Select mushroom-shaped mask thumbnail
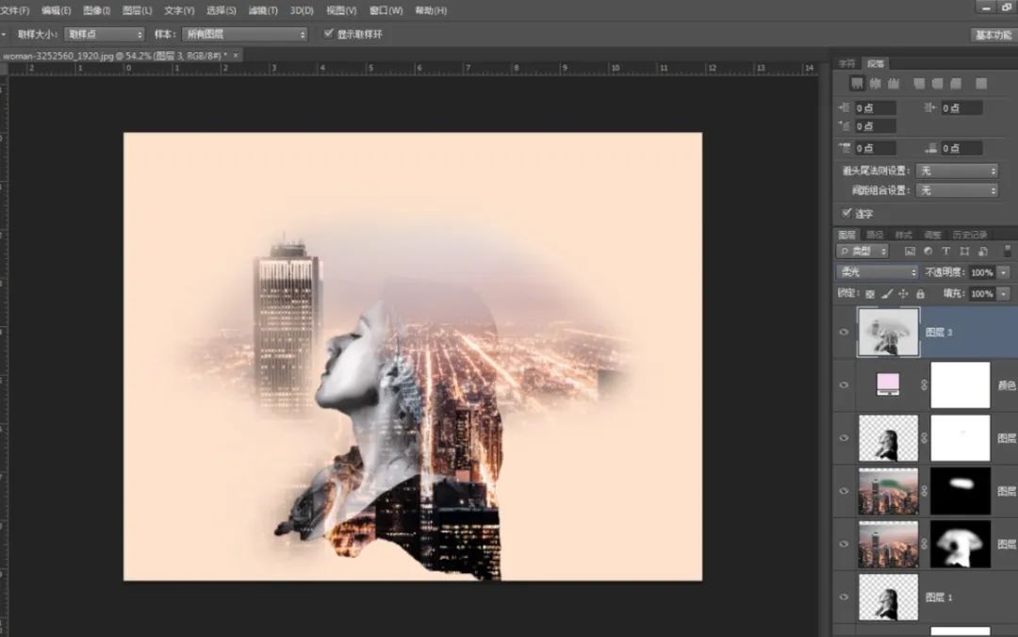The image size is (1018, 637). click(961, 544)
